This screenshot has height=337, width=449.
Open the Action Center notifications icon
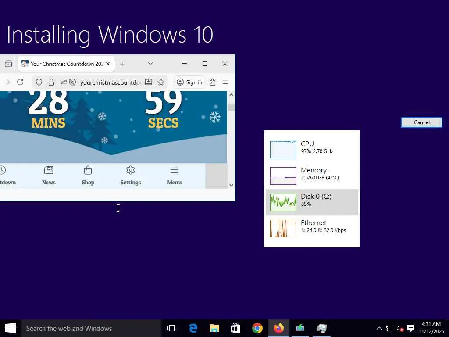click(x=411, y=328)
